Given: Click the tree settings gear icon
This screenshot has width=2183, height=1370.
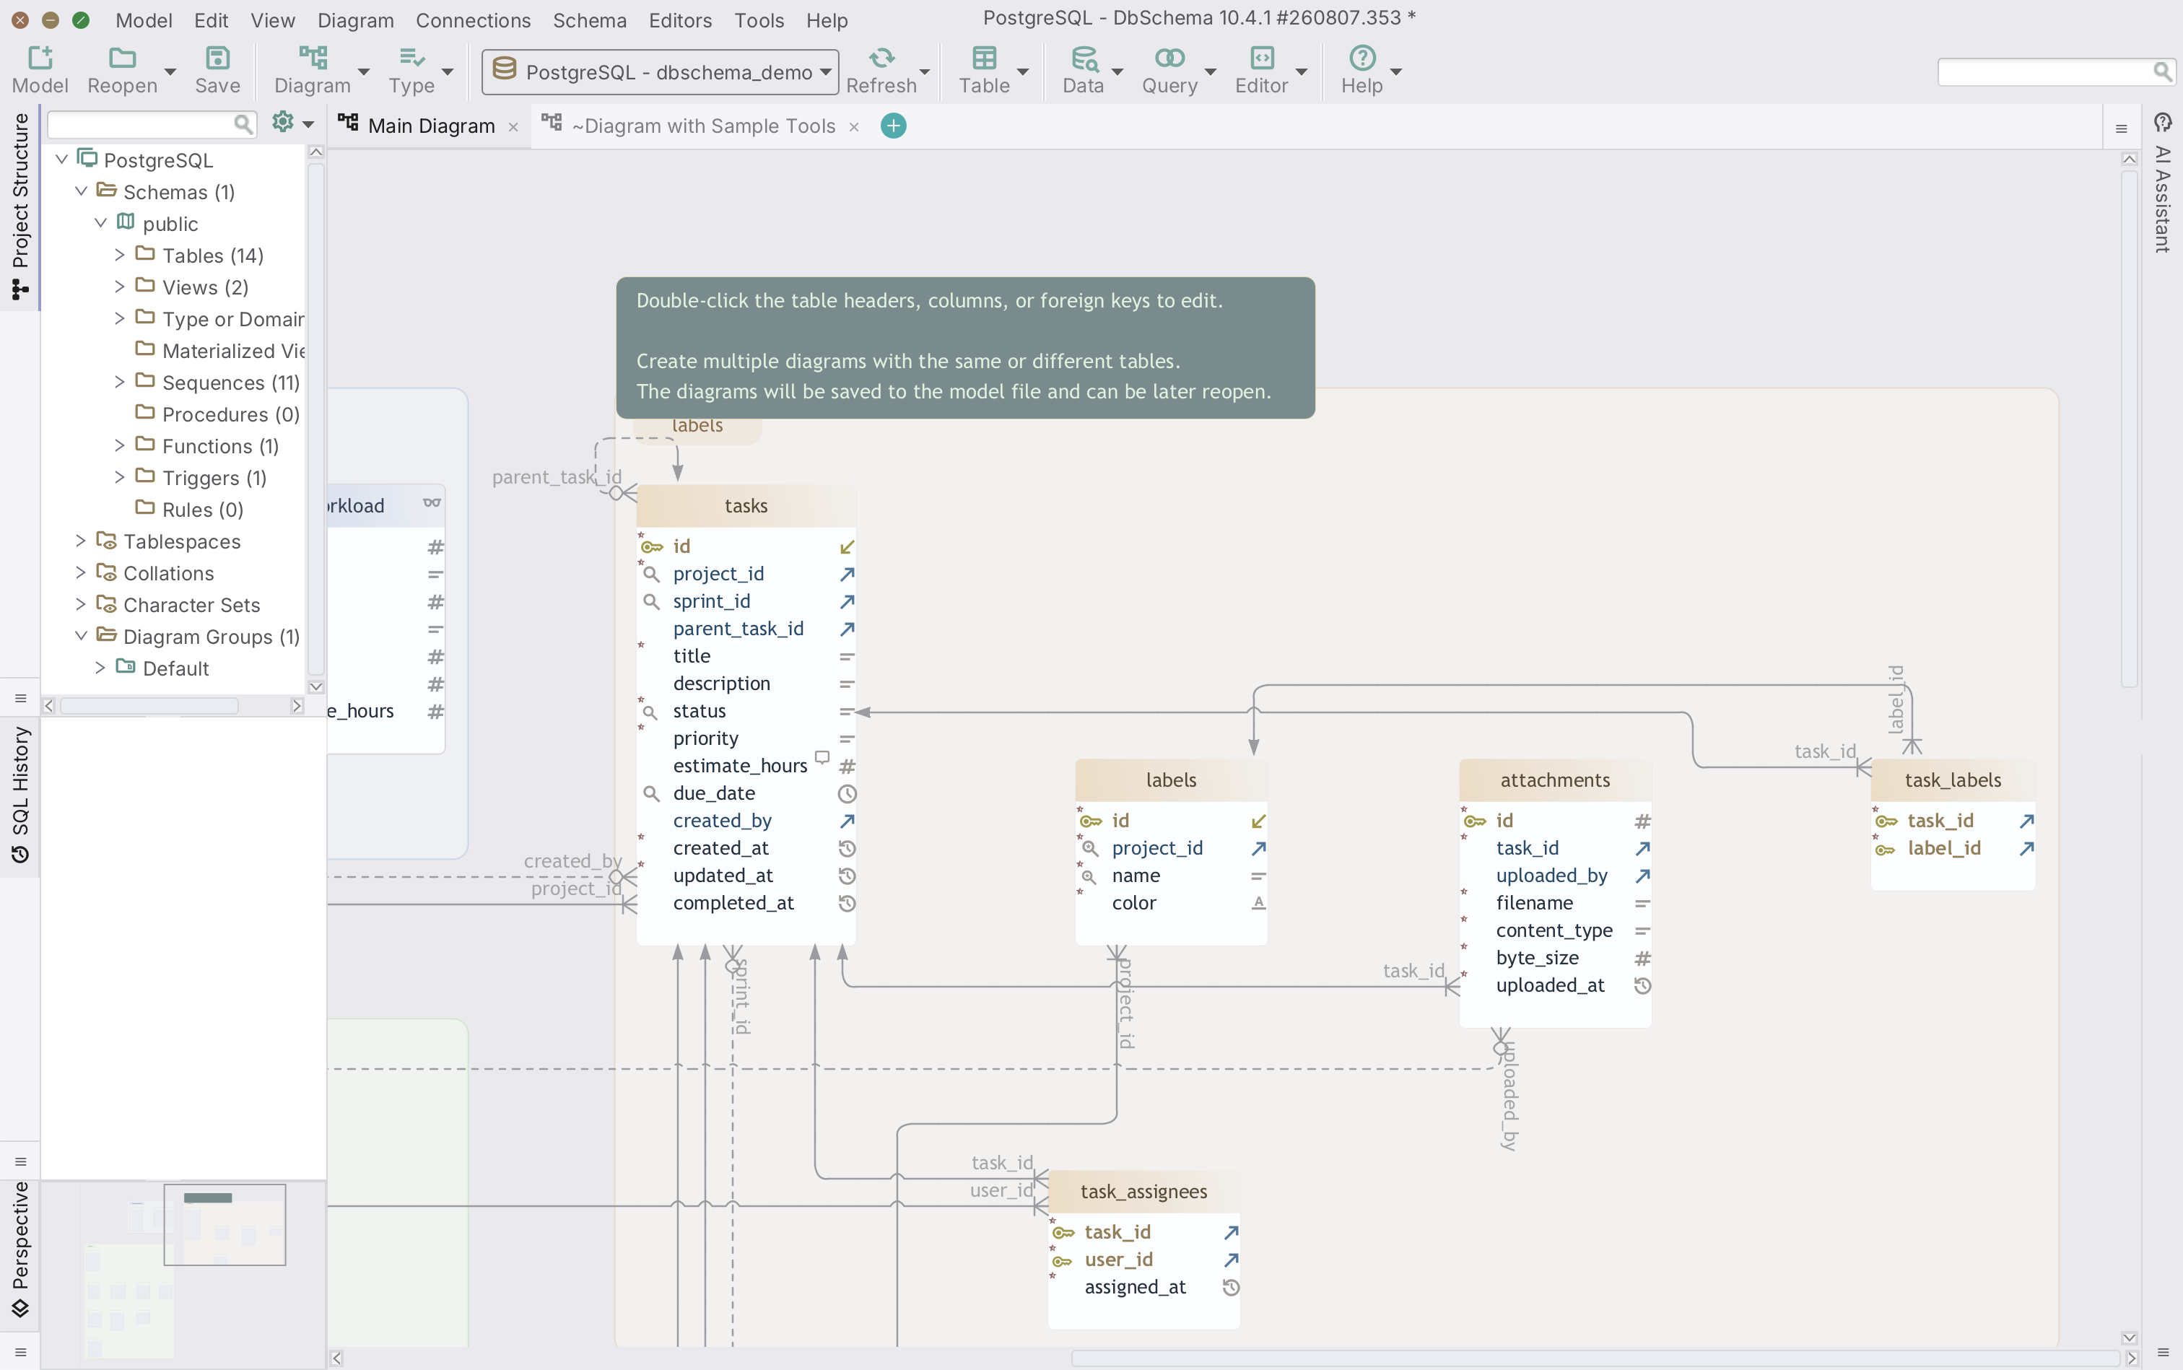Looking at the screenshot, I should coord(283,121).
